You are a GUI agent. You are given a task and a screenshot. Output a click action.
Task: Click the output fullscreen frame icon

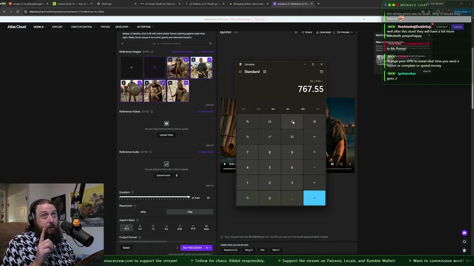click(296, 32)
